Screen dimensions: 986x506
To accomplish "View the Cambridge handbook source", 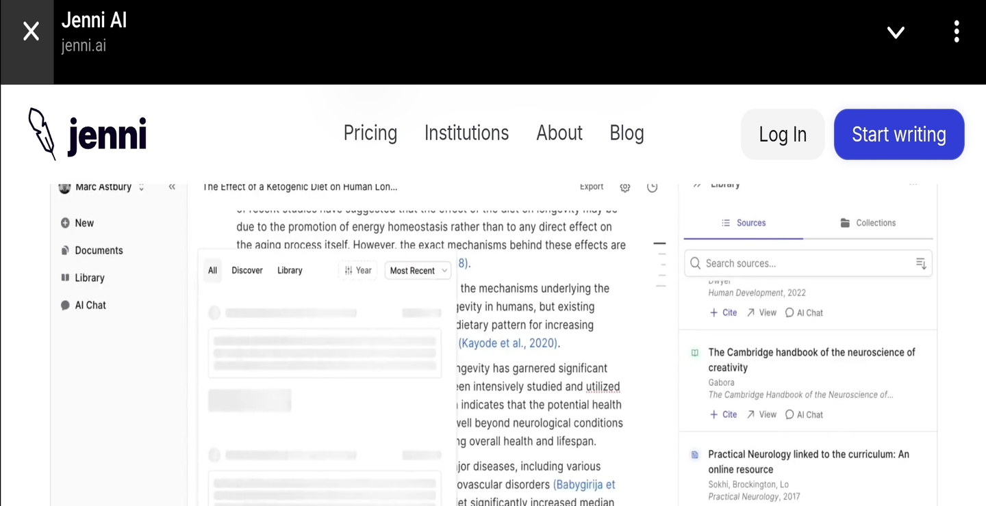I will click(761, 414).
